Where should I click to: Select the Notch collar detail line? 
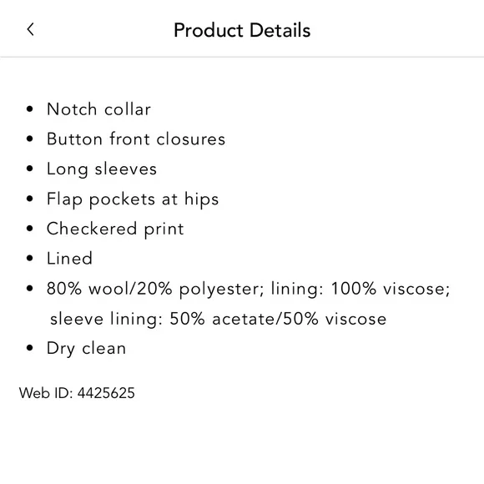98,109
